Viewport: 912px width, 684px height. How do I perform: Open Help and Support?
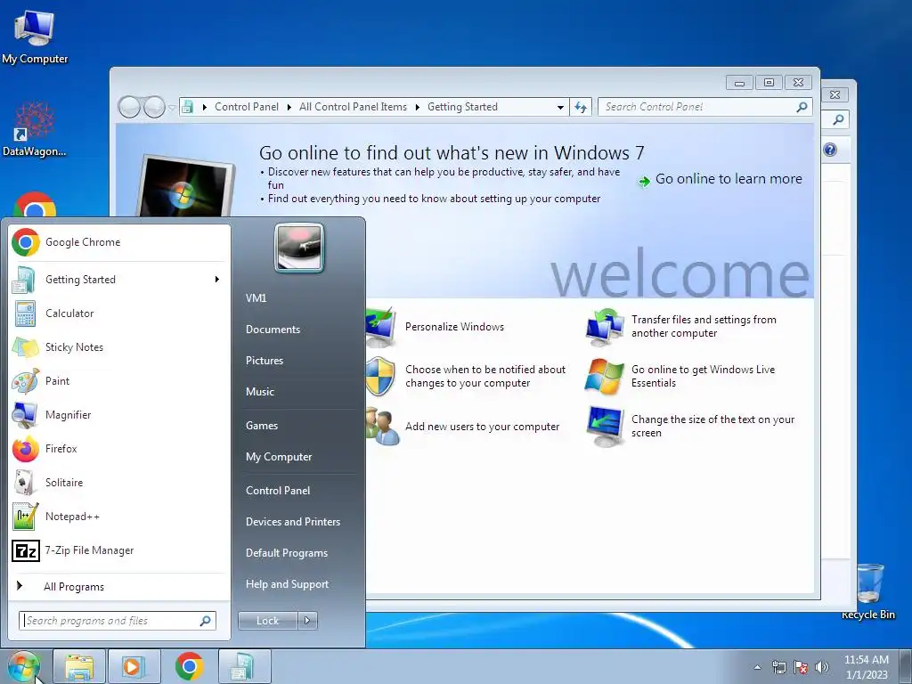click(297, 584)
